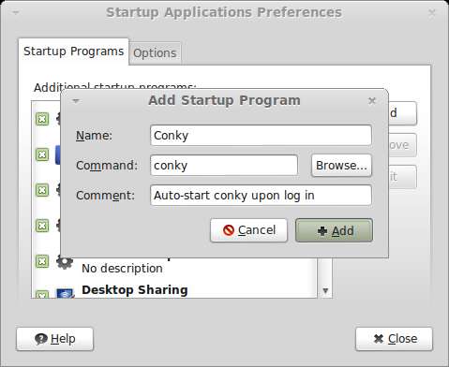Click the Browse... button

(x=341, y=166)
